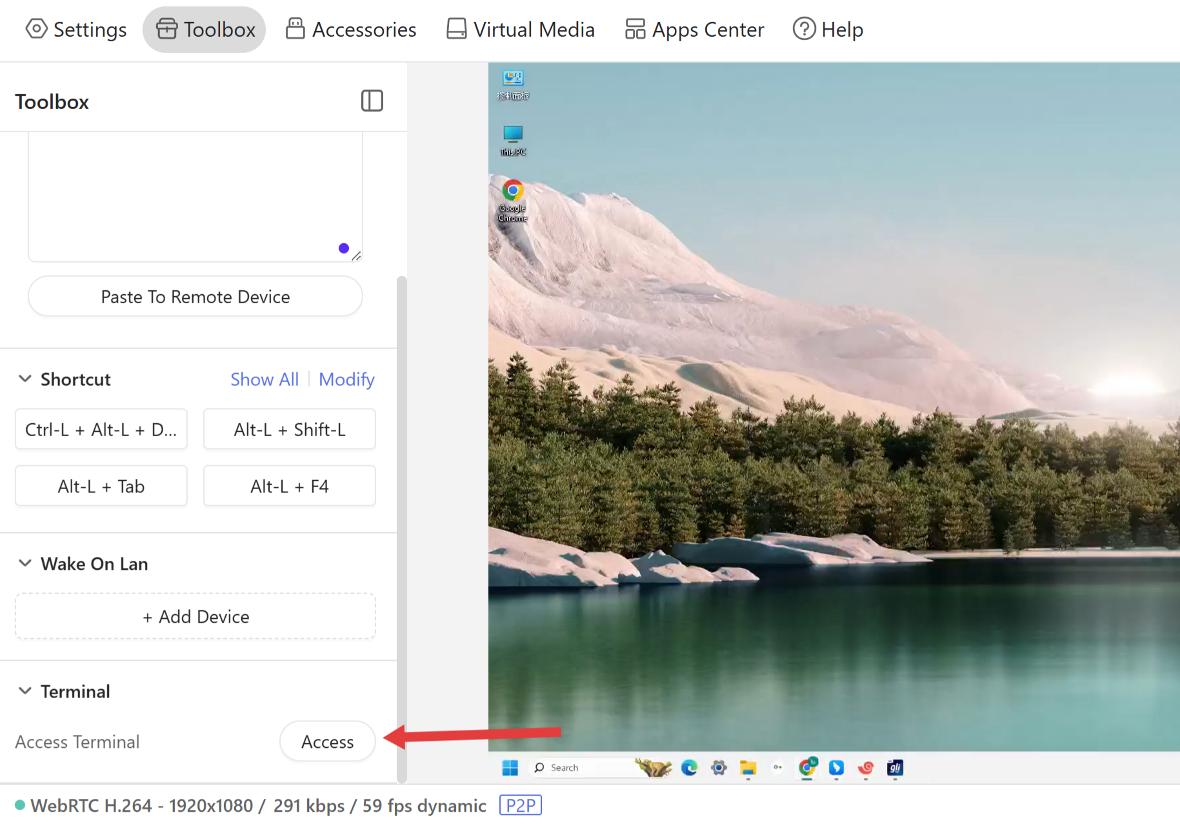Switch to Virtual Media tab
Viewport: 1180px width, 824px height.
(521, 30)
